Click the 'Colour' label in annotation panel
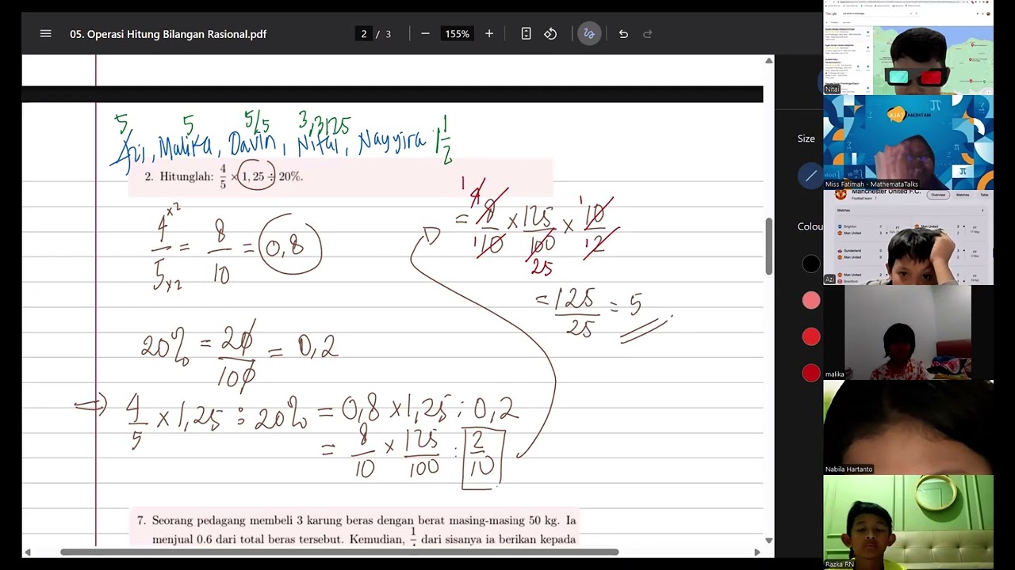The width and height of the screenshot is (1015, 570). pyautogui.click(x=810, y=226)
